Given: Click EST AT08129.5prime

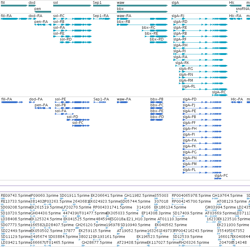Looking at the screenshot, I should (231, 201).
